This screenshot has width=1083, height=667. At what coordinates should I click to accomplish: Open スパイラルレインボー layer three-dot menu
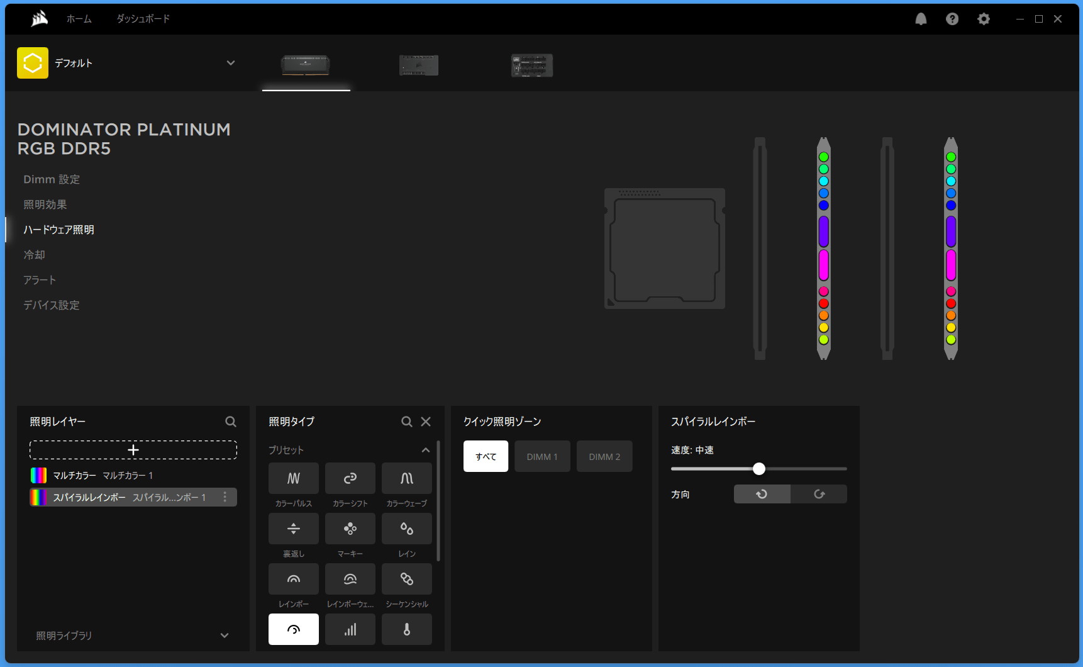click(x=225, y=497)
